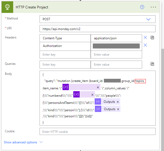This screenshot has height=151, width=164.
Task: Switch Headers to text mode
Action: [x=152, y=37]
